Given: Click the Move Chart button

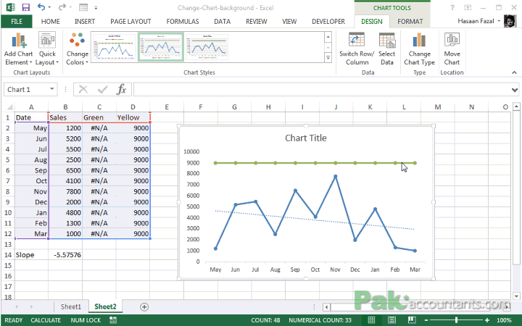Looking at the screenshot, I should [452, 49].
